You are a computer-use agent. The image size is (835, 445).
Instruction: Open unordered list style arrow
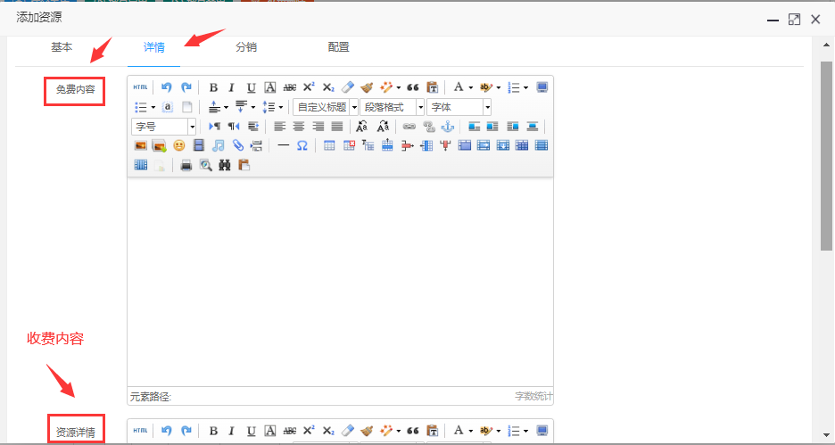click(153, 107)
